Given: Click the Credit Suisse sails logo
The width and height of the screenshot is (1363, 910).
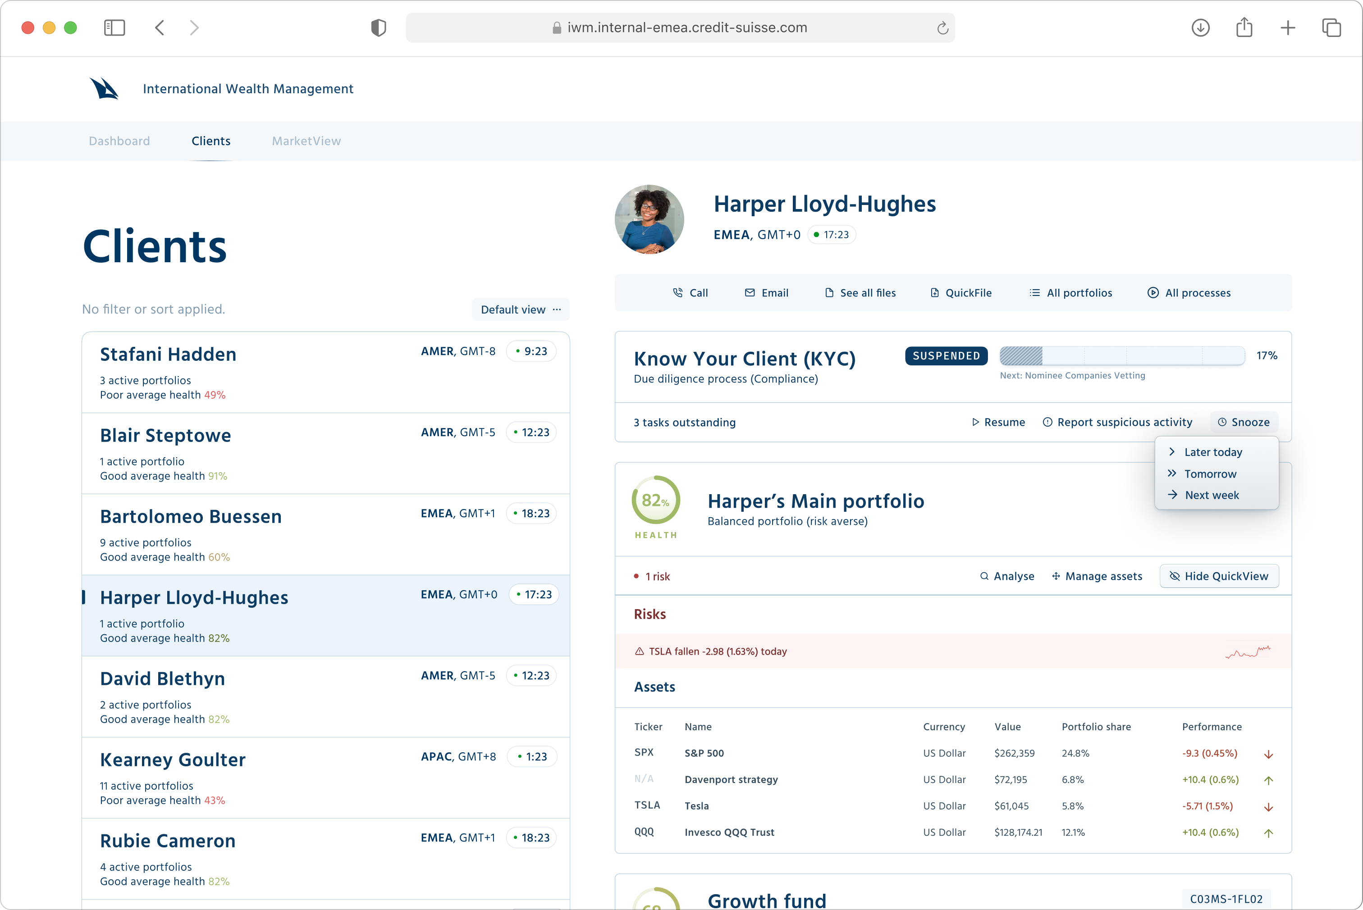Looking at the screenshot, I should [104, 89].
